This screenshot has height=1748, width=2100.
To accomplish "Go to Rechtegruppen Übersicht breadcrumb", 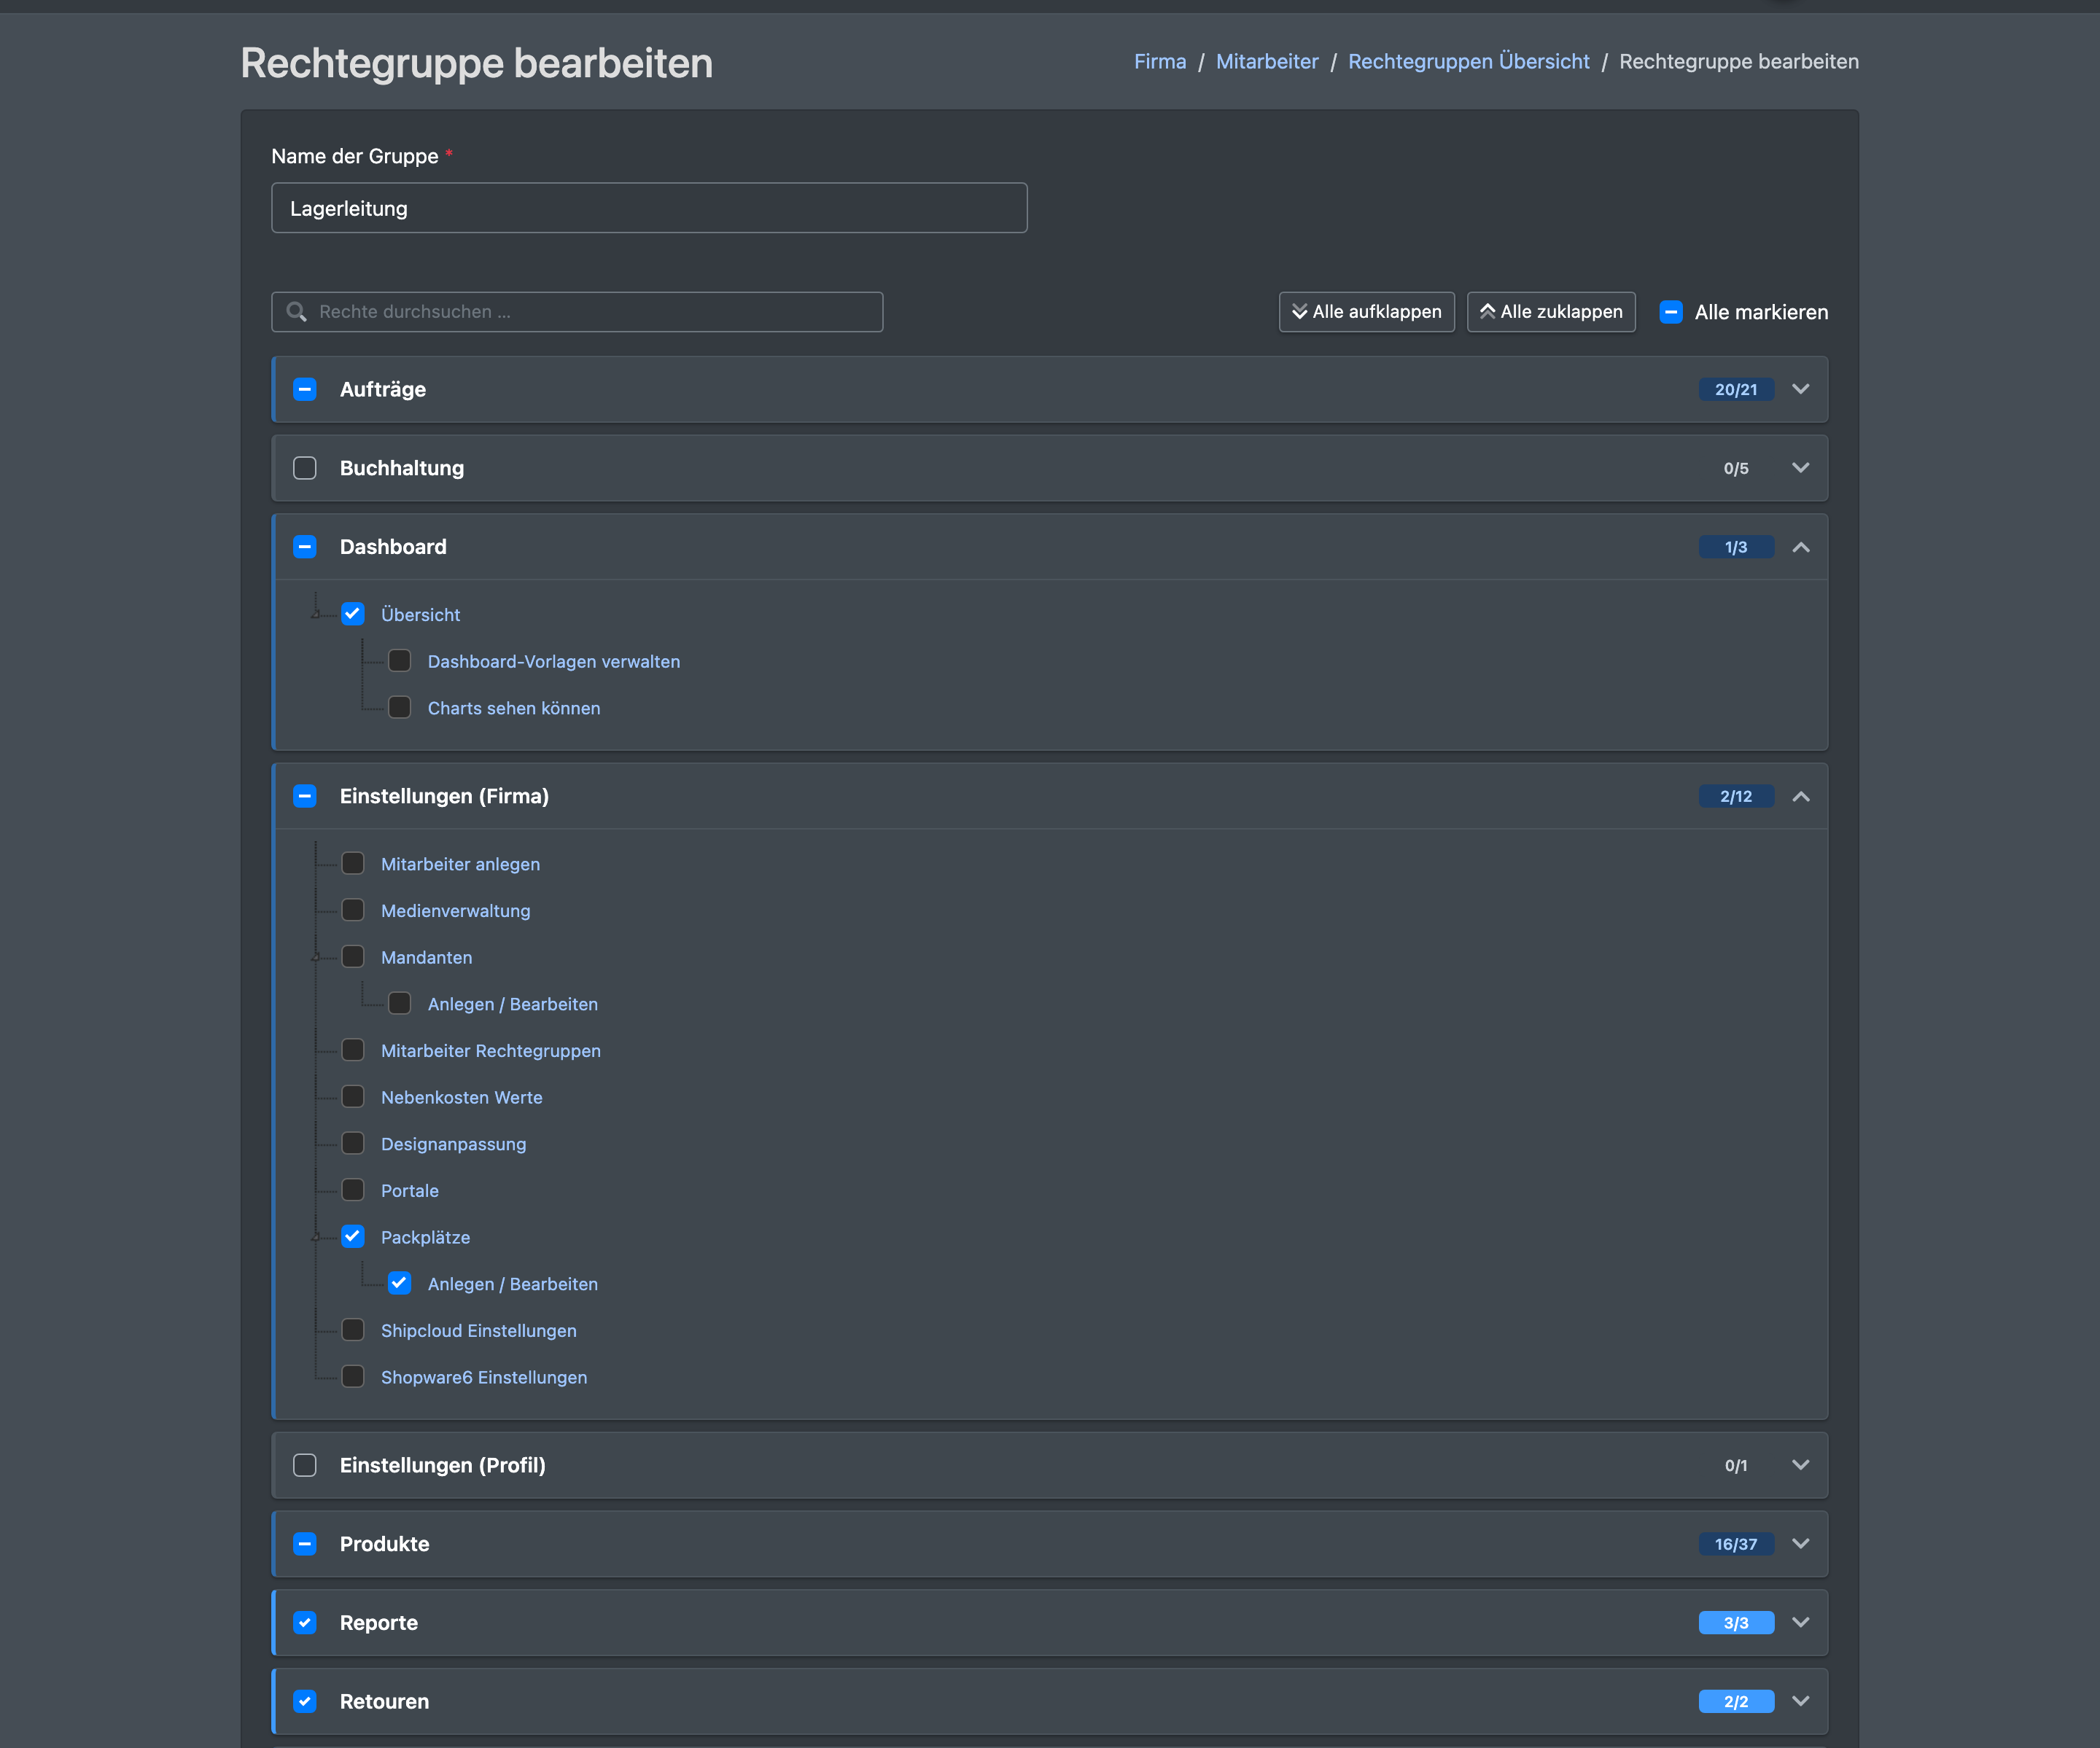I will [1468, 62].
